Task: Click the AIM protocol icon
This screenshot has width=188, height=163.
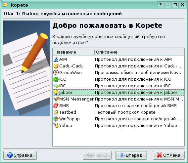Action: [x=56, y=60]
